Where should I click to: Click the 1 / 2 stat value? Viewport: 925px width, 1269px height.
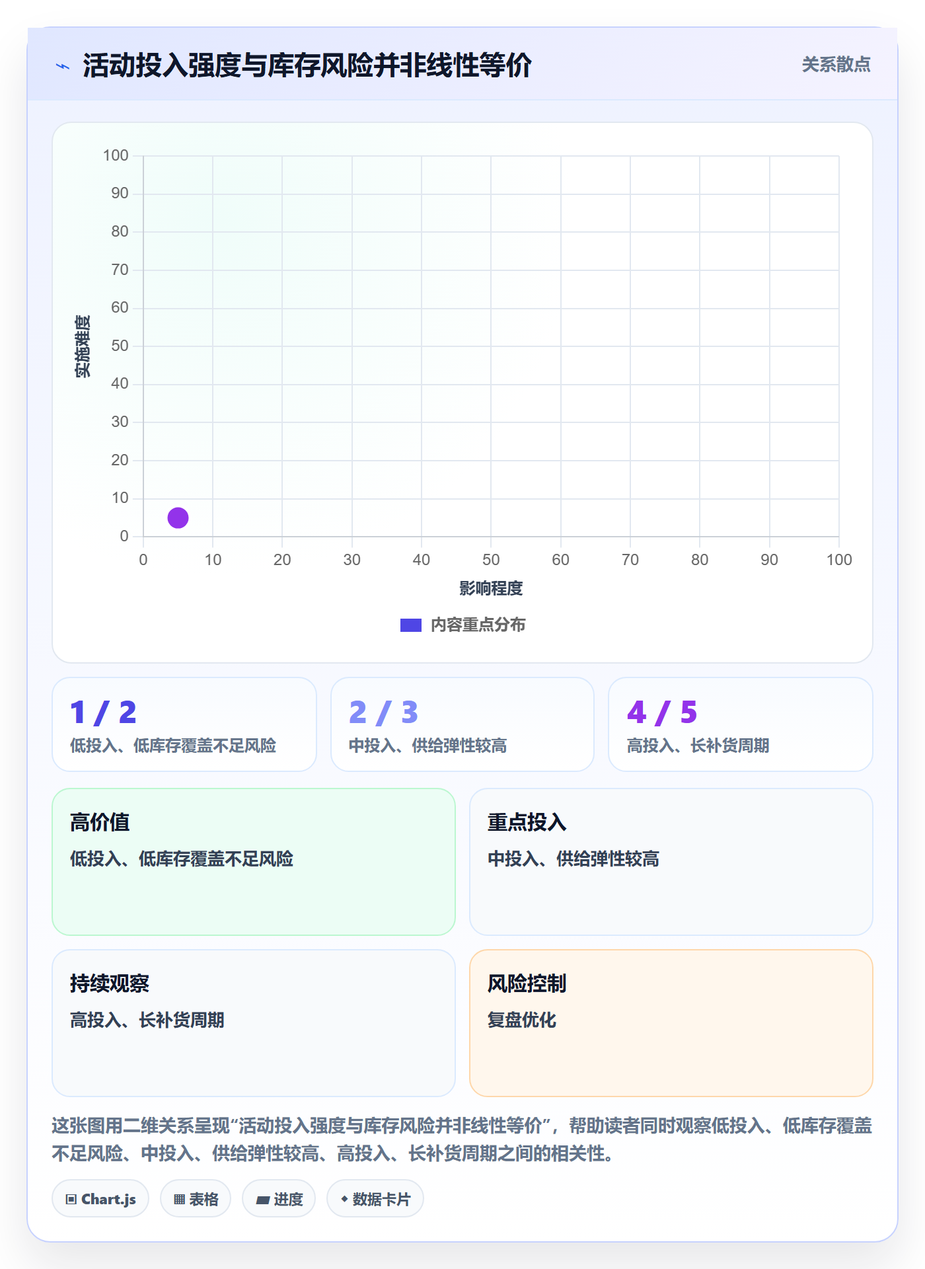pyautogui.click(x=103, y=712)
